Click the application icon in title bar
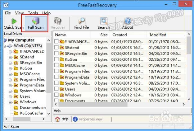 (6, 5)
